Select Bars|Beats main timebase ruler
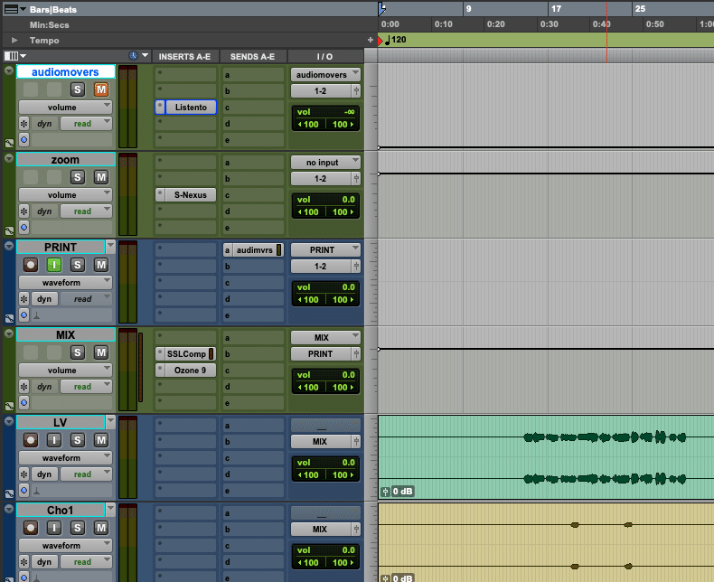The image size is (714, 582). [53, 9]
